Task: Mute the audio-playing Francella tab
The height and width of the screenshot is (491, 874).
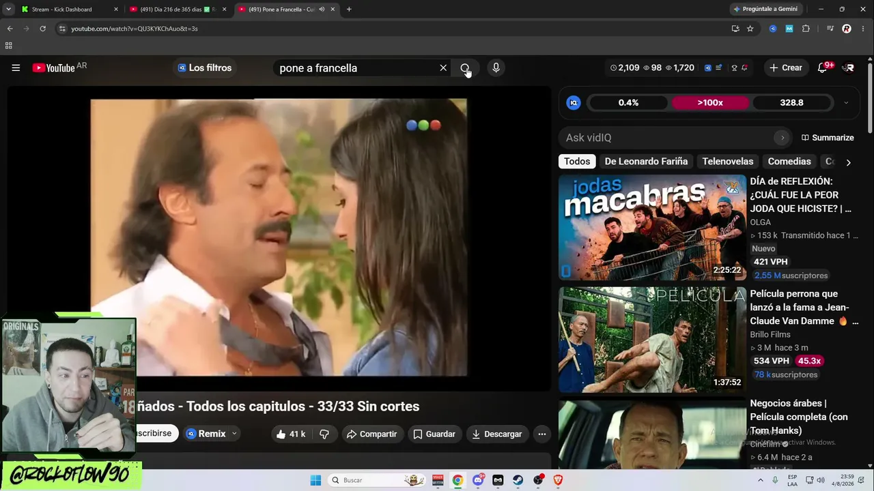Action: tap(322, 10)
